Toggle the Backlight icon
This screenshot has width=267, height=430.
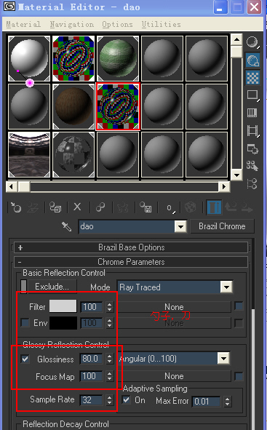click(x=252, y=60)
